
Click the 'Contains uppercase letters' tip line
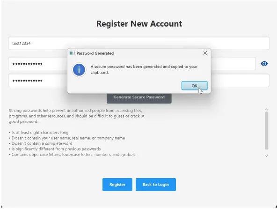pyautogui.click(x=72, y=154)
